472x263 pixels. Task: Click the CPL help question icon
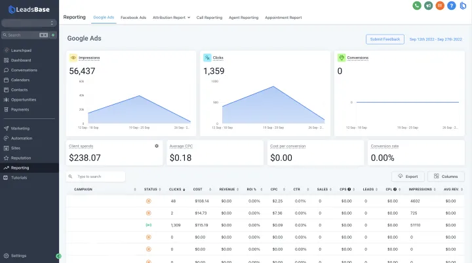[x=395, y=189]
